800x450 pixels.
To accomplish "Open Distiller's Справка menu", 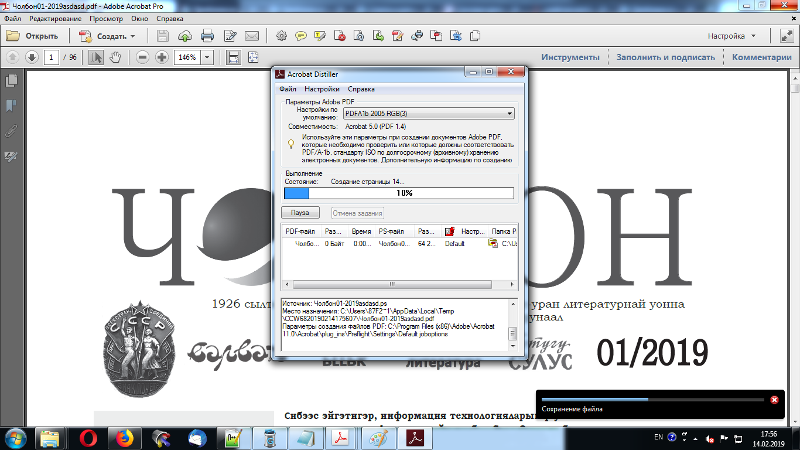I will 361,89.
